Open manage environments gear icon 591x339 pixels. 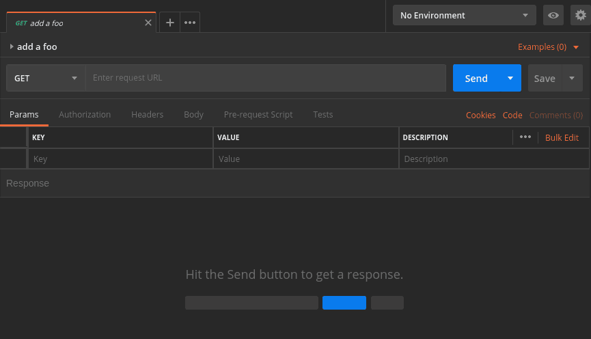pos(581,15)
